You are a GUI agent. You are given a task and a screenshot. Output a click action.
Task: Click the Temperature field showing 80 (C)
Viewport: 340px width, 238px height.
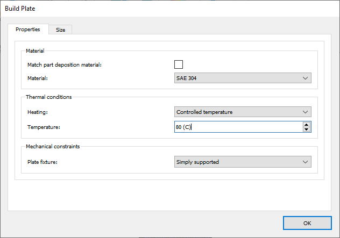coord(237,127)
